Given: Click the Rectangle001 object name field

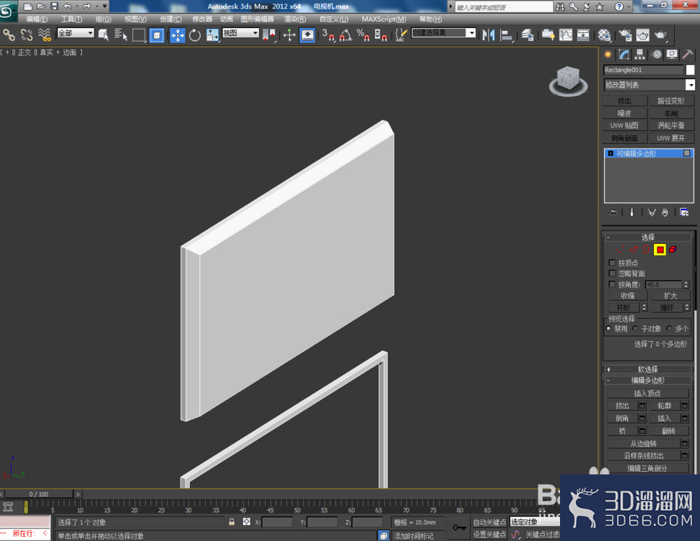Looking at the screenshot, I should tap(643, 70).
